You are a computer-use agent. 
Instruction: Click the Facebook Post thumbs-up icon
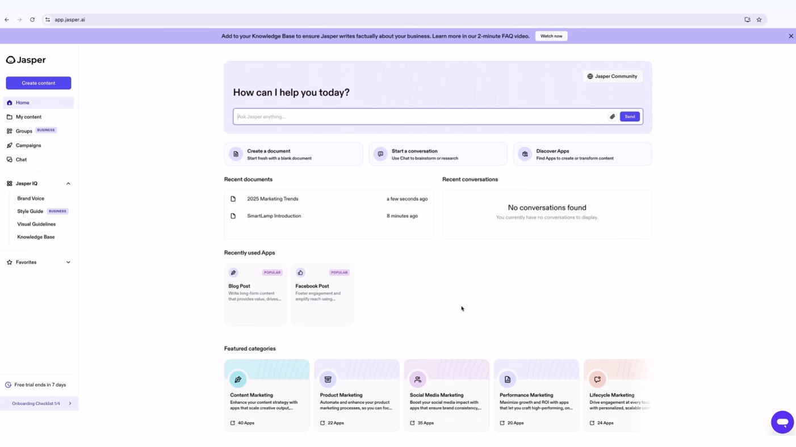coord(300,273)
